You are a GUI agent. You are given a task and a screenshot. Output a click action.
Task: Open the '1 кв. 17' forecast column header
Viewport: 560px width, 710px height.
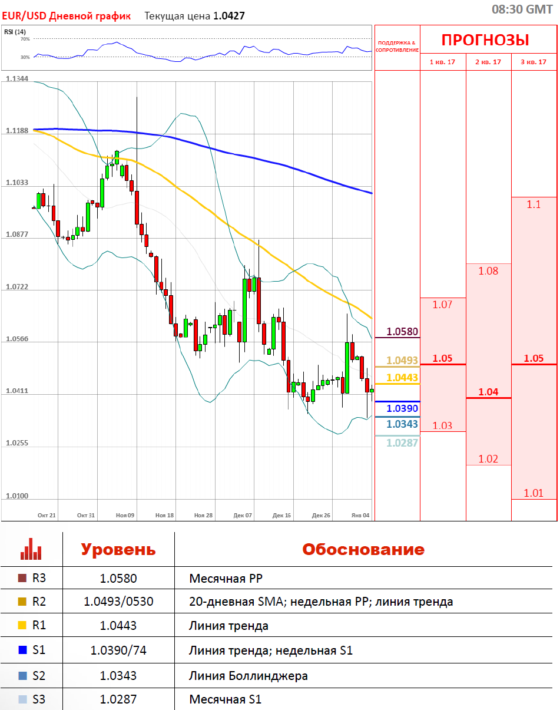point(442,62)
